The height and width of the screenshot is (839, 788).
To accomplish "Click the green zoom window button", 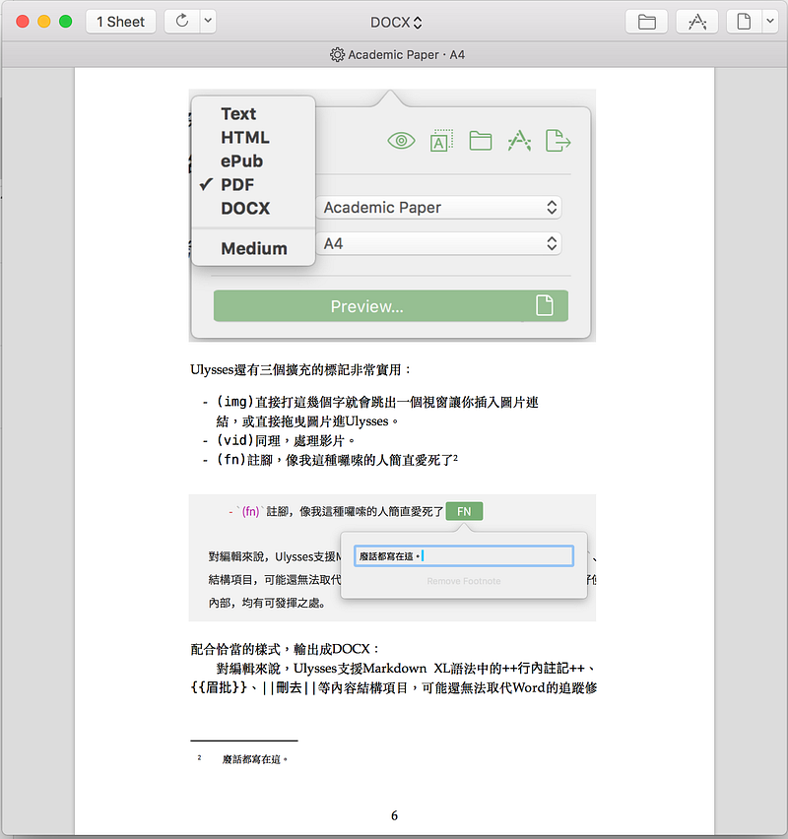I will [x=65, y=22].
